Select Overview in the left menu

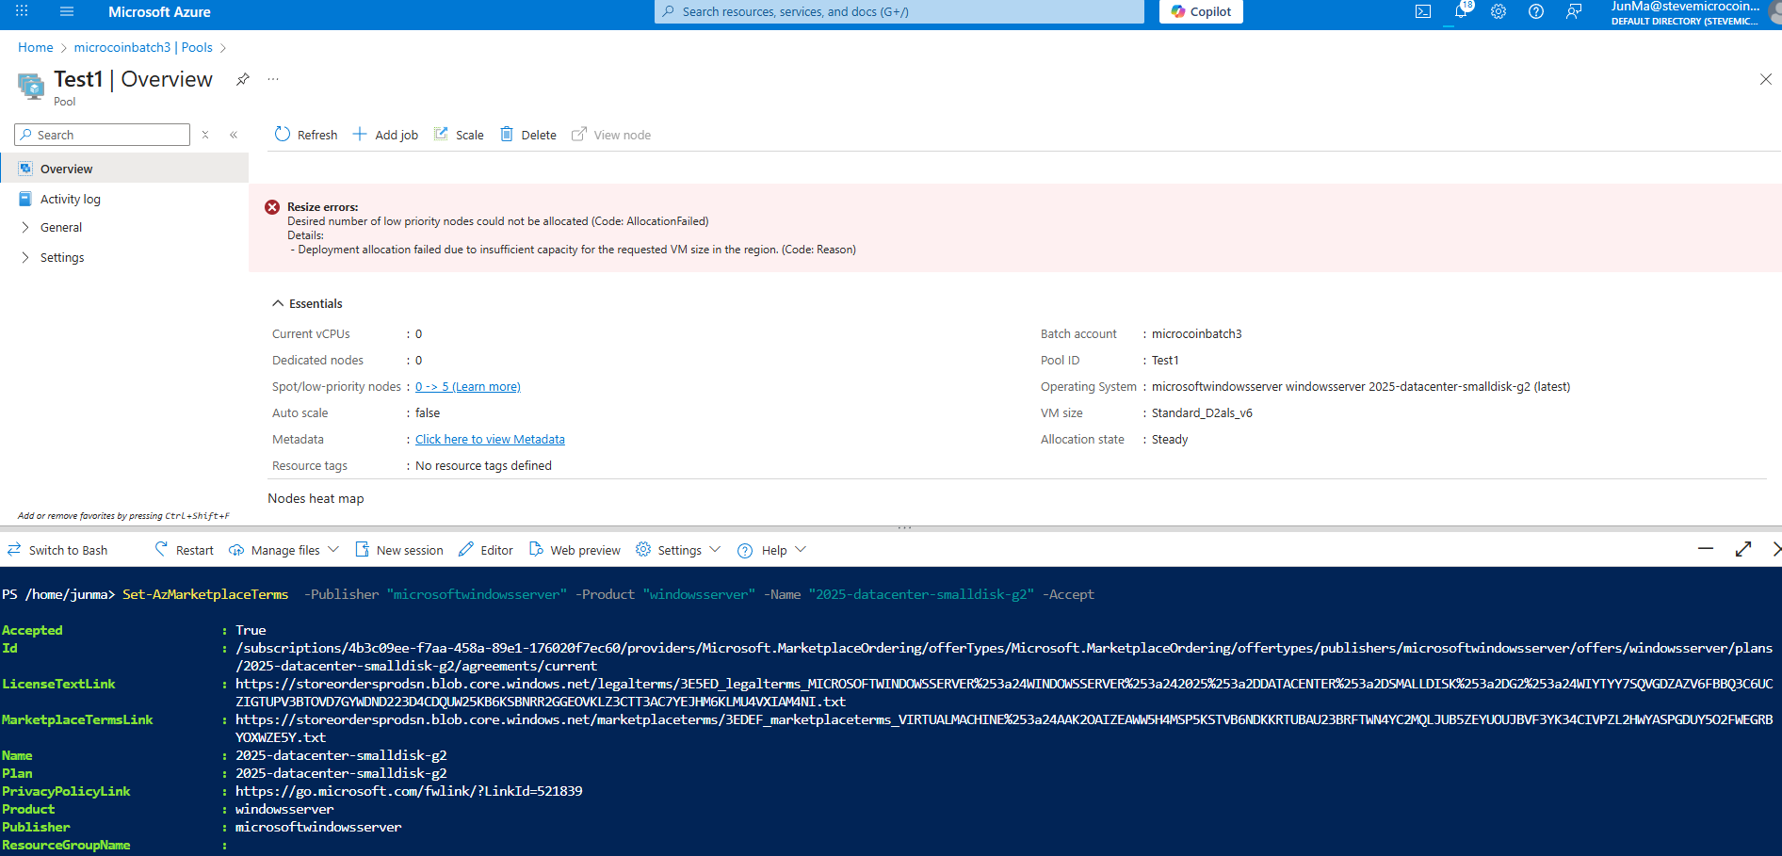click(124, 170)
